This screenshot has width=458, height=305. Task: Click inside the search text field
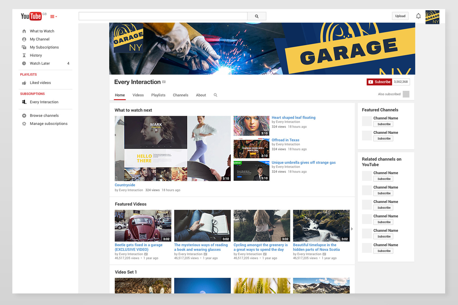click(163, 16)
